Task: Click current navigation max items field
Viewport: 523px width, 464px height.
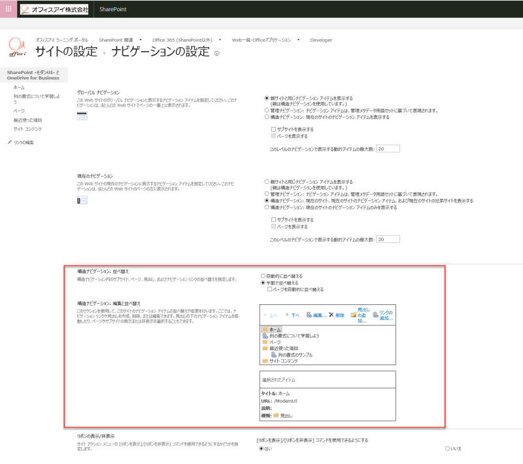Action: coord(388,239)
